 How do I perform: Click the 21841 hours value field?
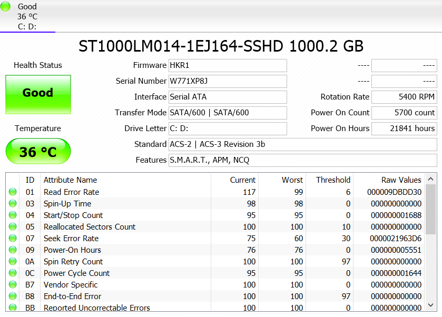point(404,128)
